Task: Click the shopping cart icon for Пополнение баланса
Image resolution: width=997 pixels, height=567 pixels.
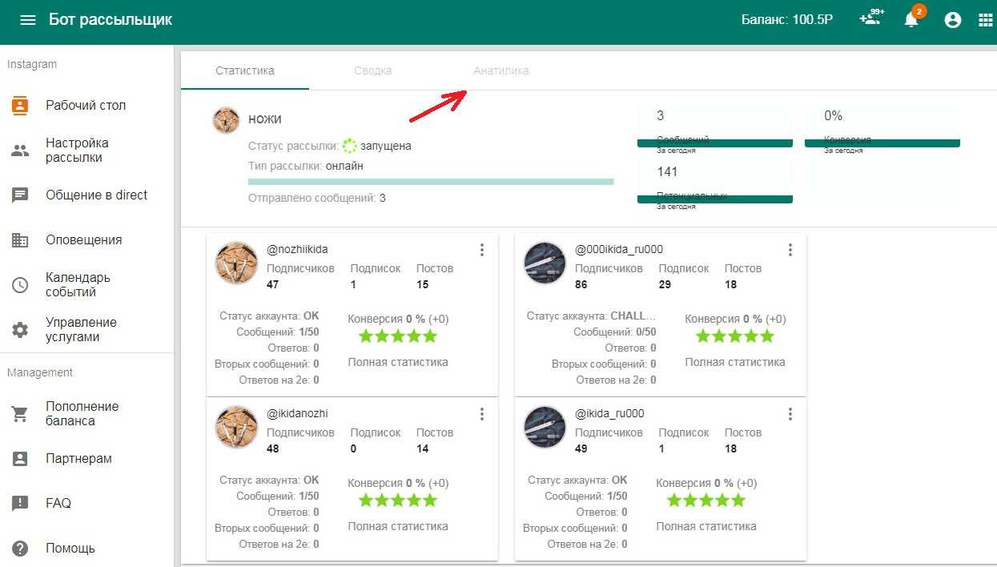Action: (20, 414)
